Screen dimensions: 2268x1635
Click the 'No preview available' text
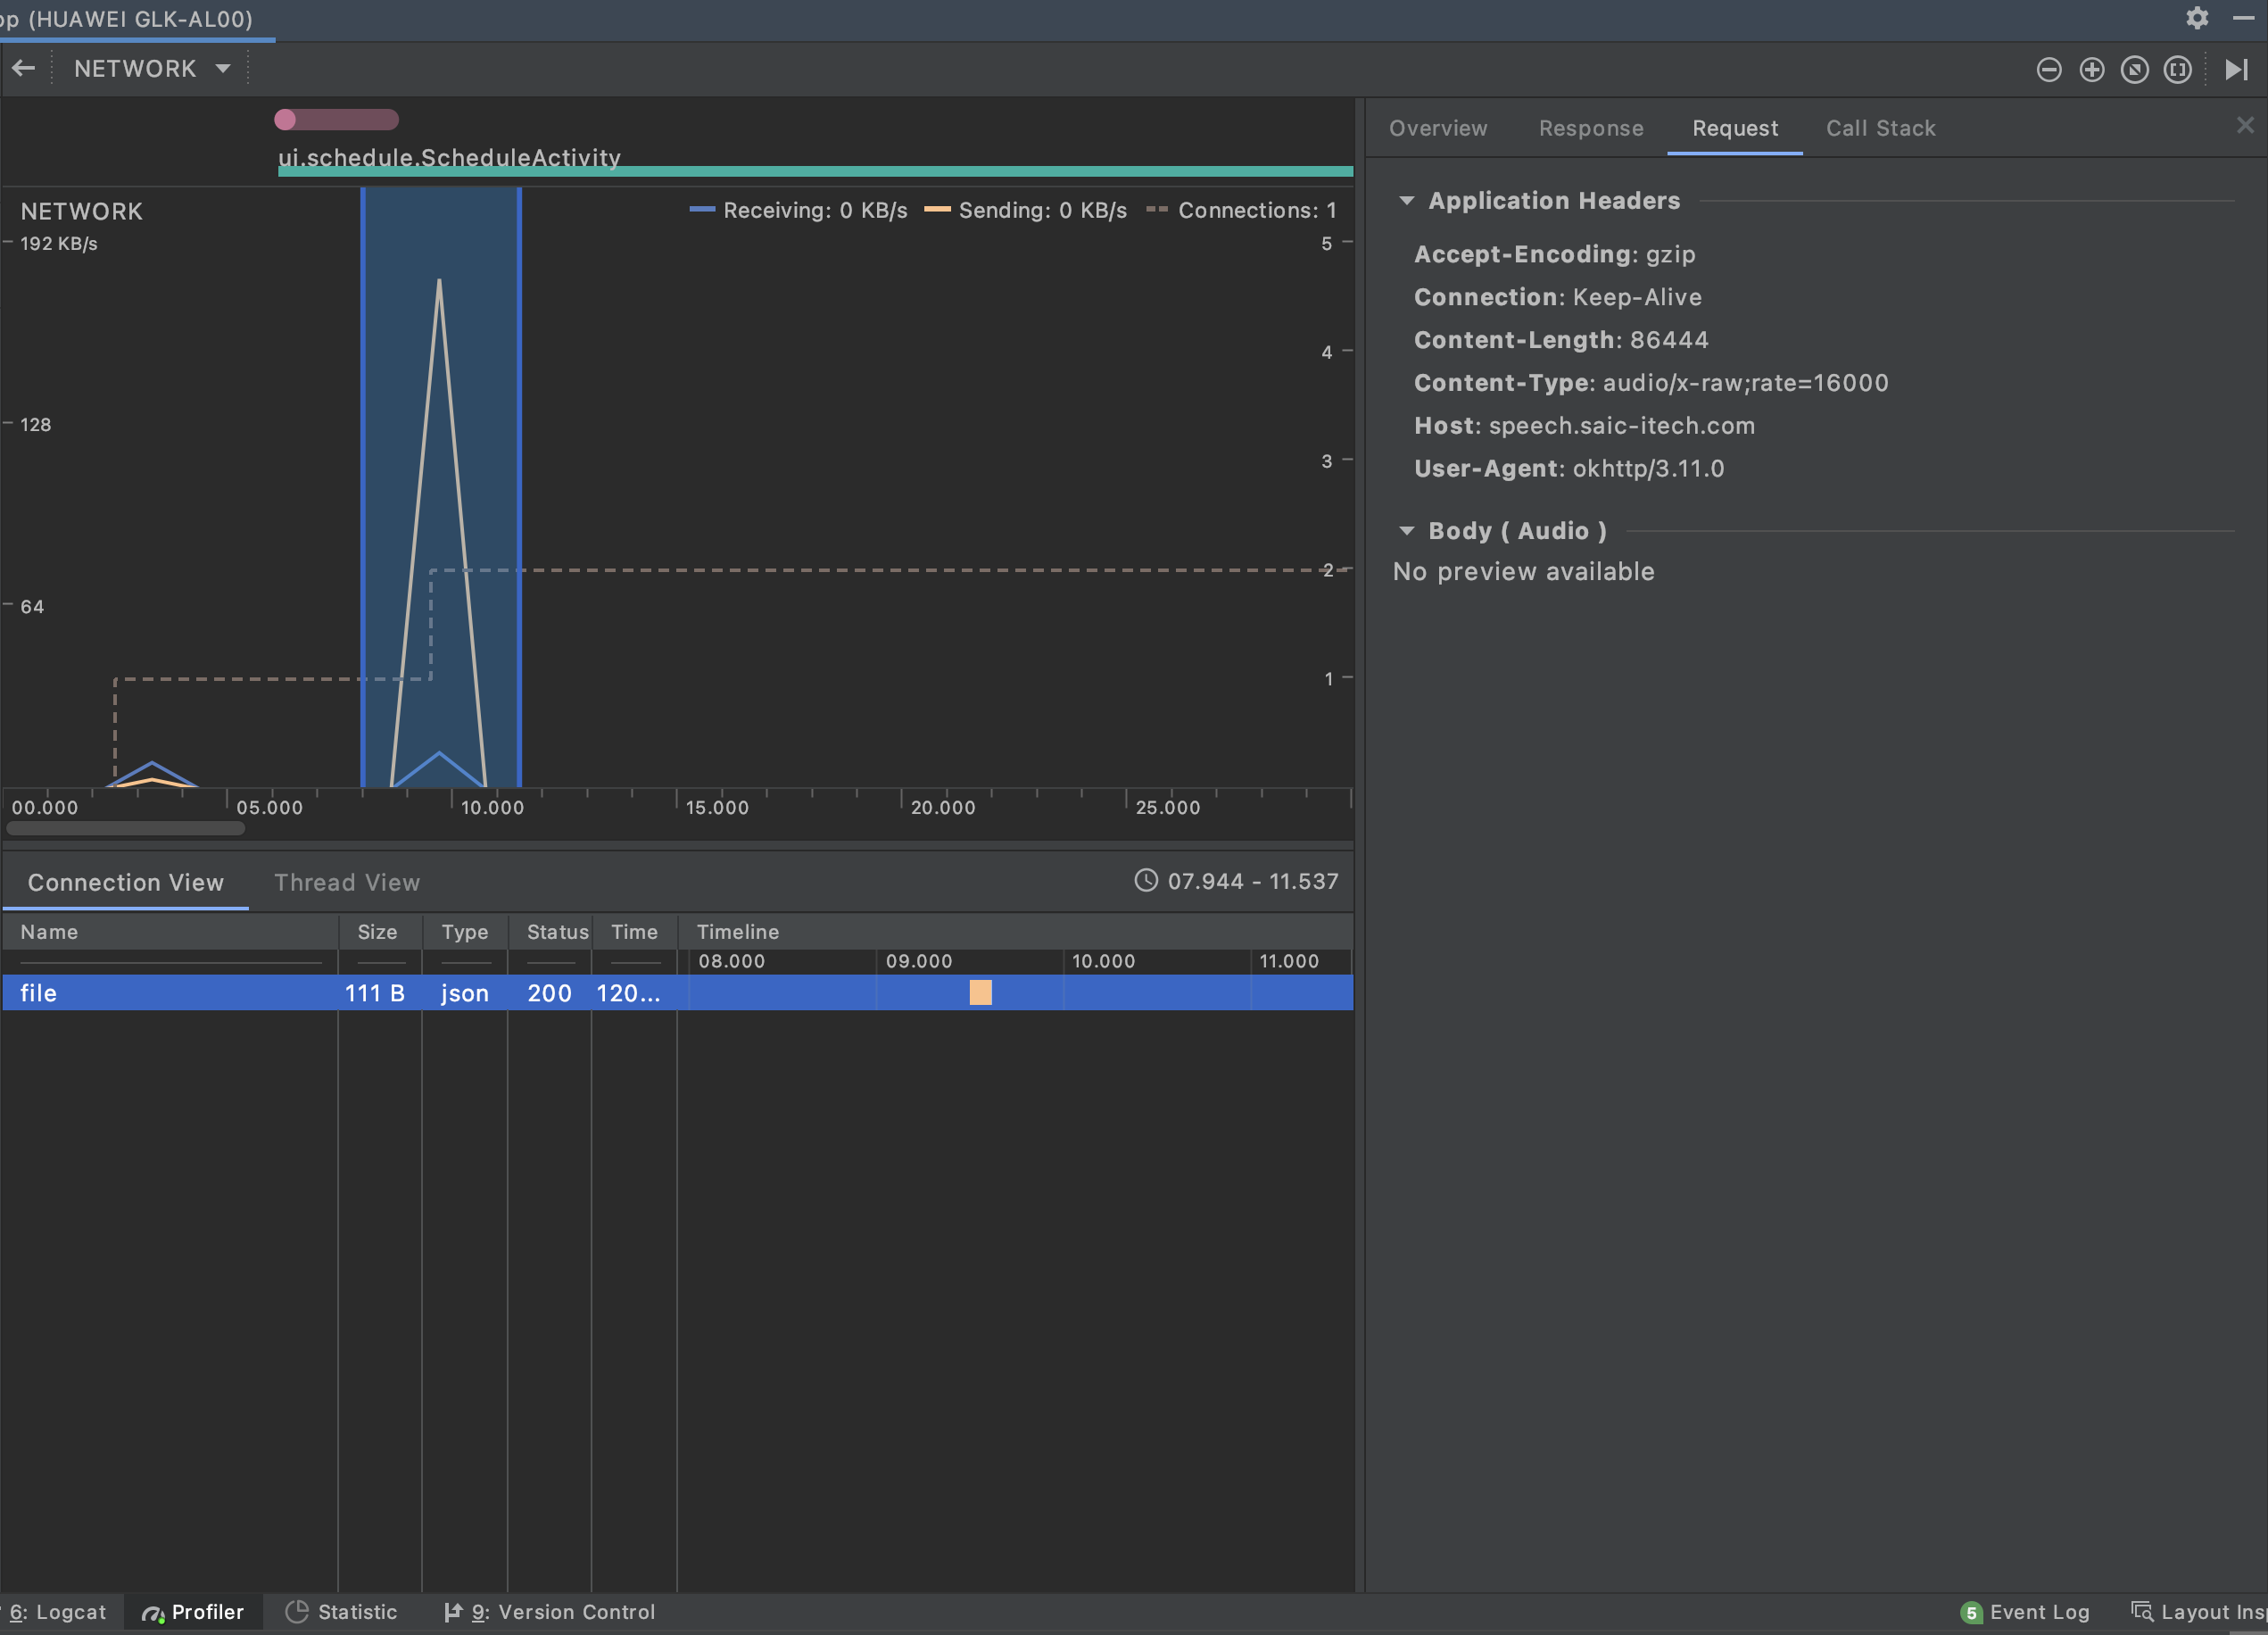coord(1523,571)
